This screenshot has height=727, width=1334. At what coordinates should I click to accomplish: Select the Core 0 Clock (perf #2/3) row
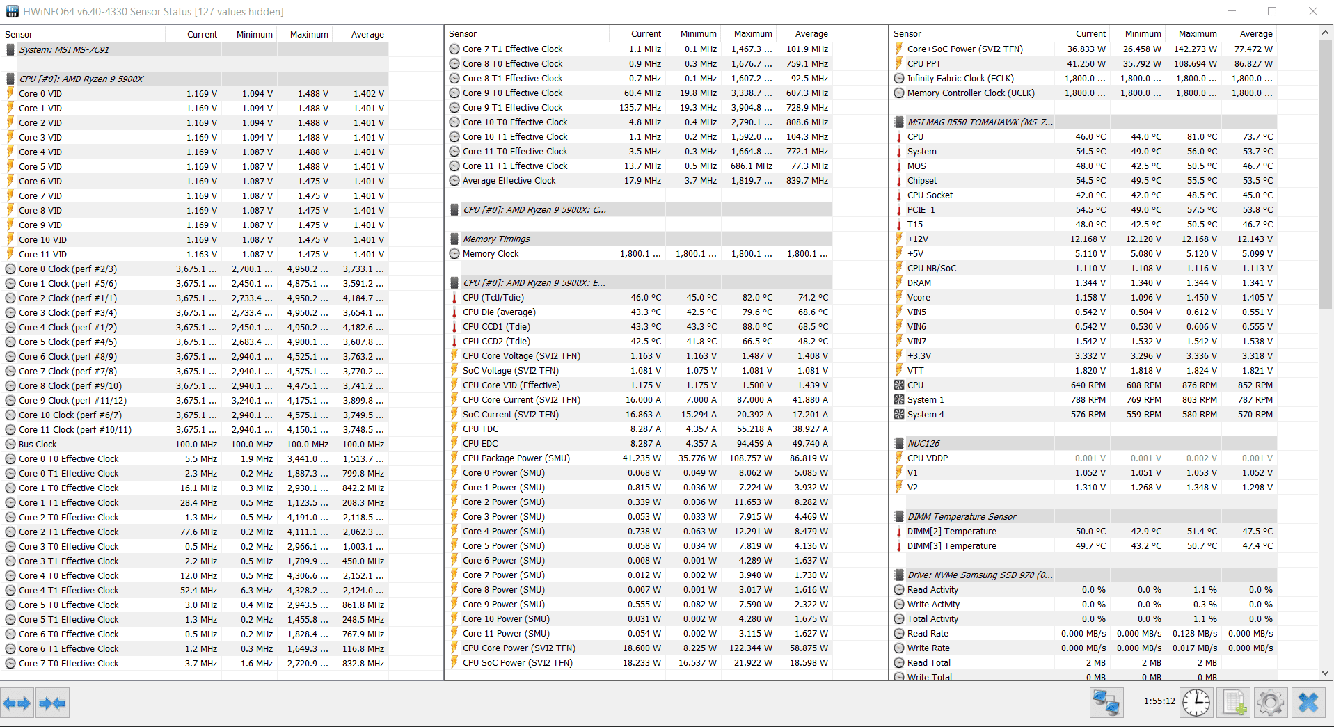click(195, 269)
